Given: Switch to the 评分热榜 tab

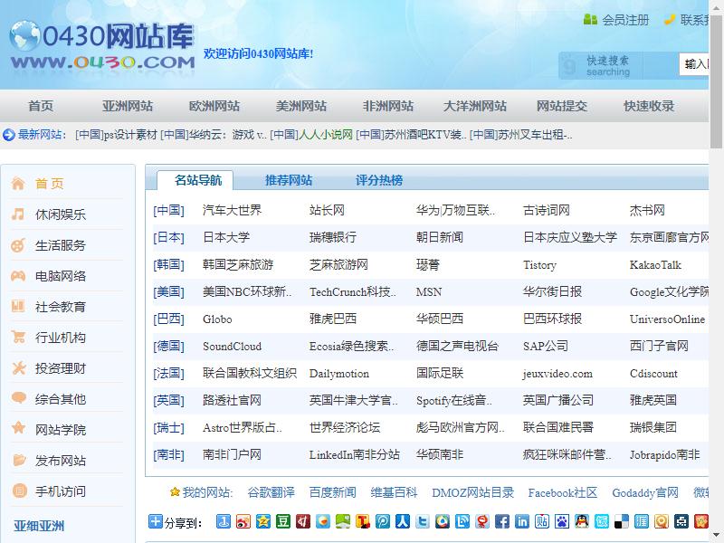Looking at the screenshot, I should click(x=379, y=180).
